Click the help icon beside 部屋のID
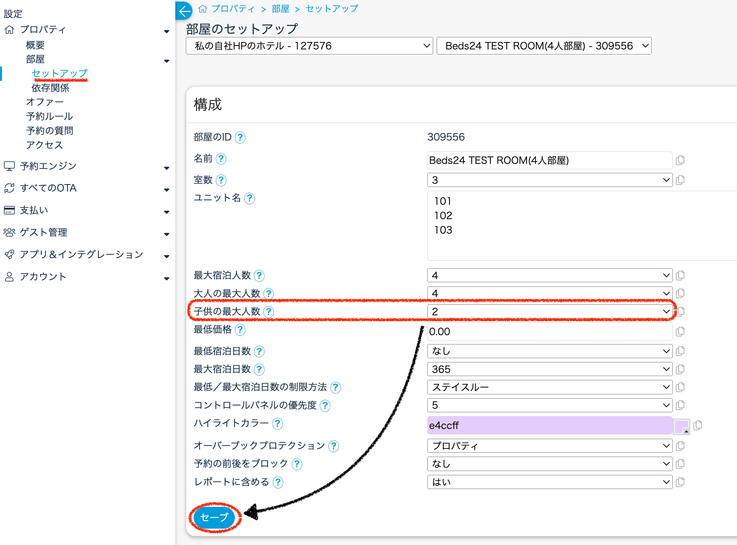 [241, 137]
